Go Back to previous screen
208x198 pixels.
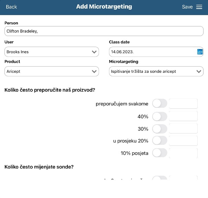[11, 7]
